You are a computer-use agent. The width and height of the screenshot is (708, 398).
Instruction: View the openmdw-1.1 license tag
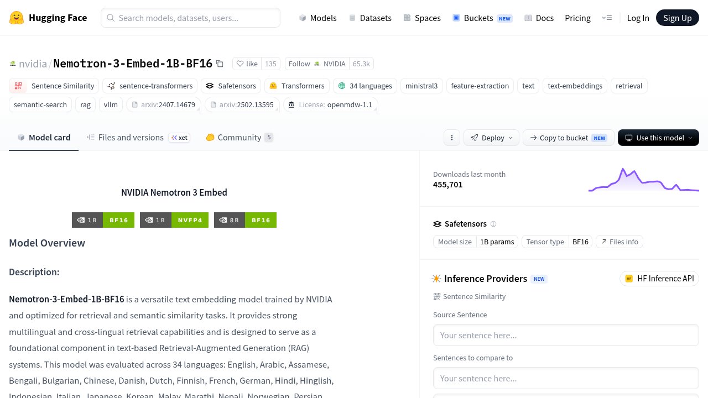pyautogui.click(x=330, y=104)
